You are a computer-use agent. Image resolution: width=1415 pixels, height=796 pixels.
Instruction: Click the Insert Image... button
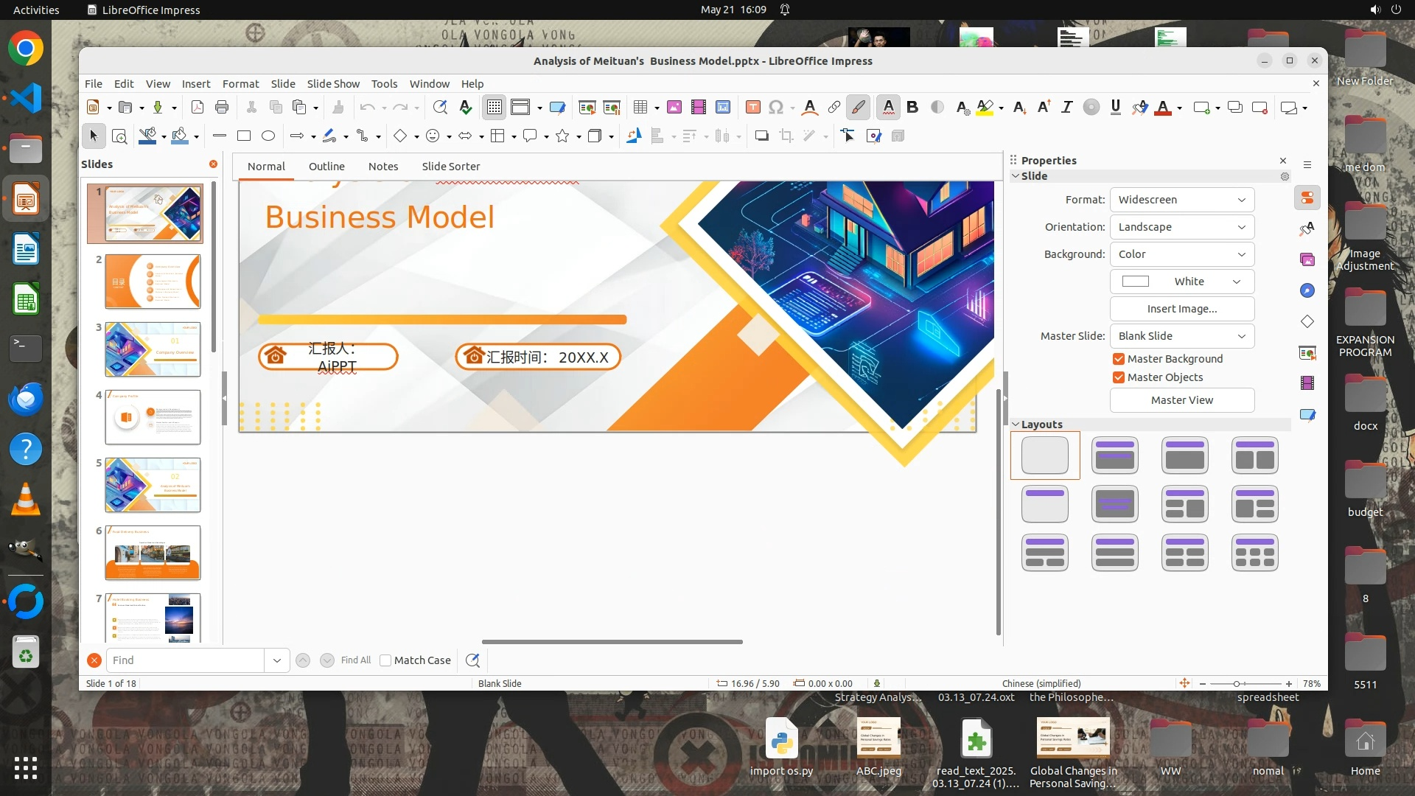1181,309
